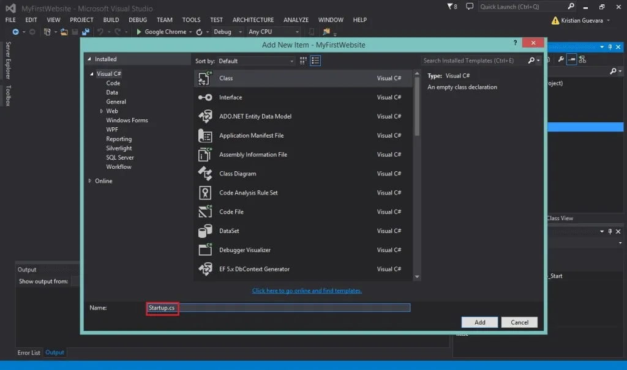Click the Add button
This screenshot has width=627, height=370.
point(480,322)
